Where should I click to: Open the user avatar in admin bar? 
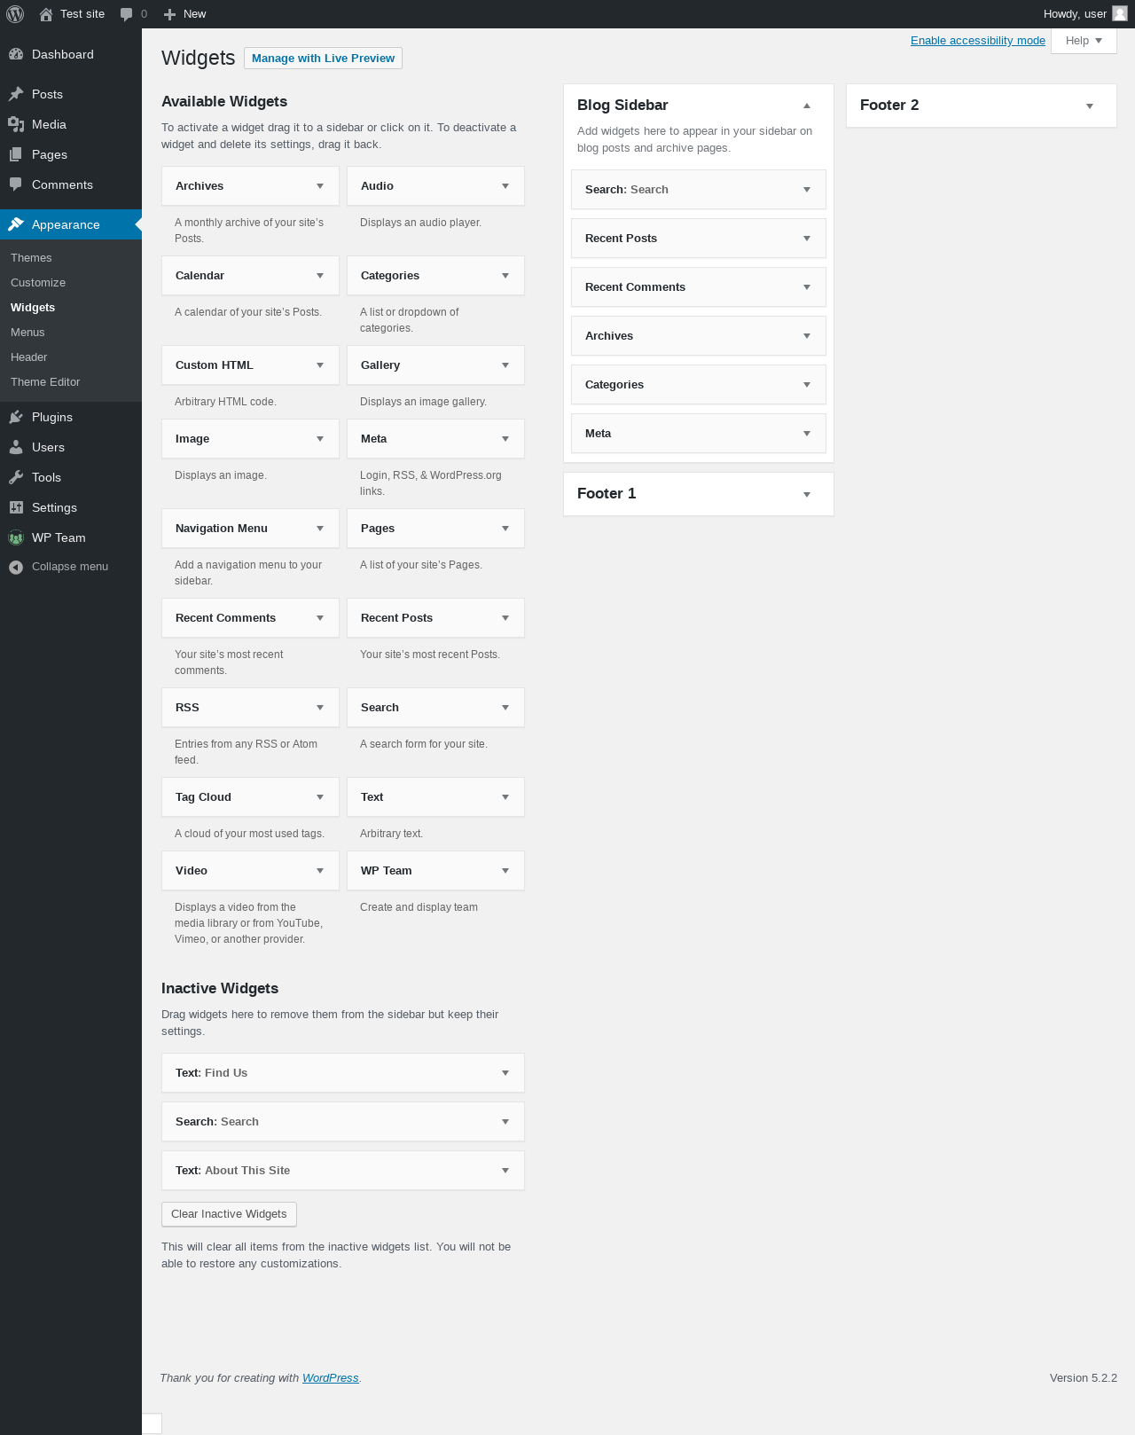(x=1120, y=13)
